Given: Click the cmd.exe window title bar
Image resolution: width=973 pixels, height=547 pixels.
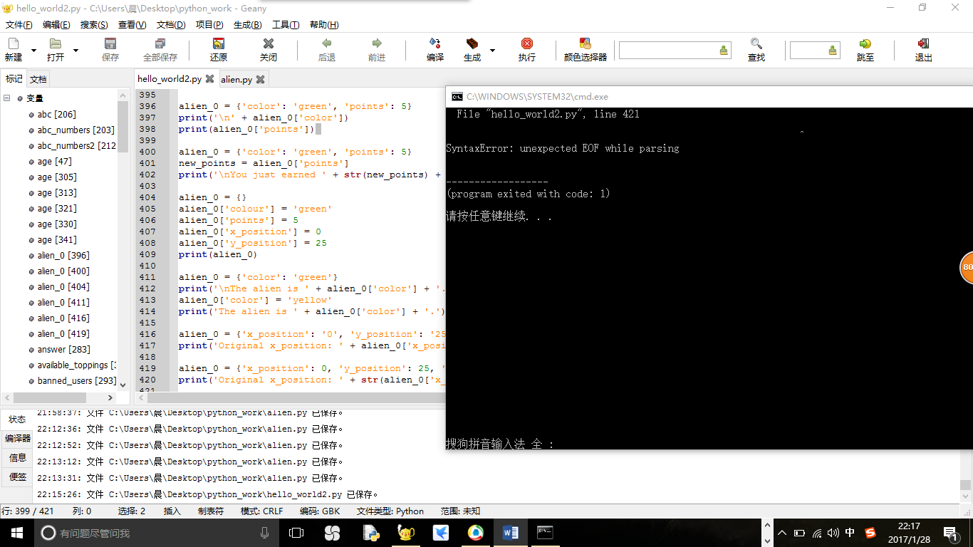Looking at the screenshot, I should pyautogui.click(x=709, y=97).
